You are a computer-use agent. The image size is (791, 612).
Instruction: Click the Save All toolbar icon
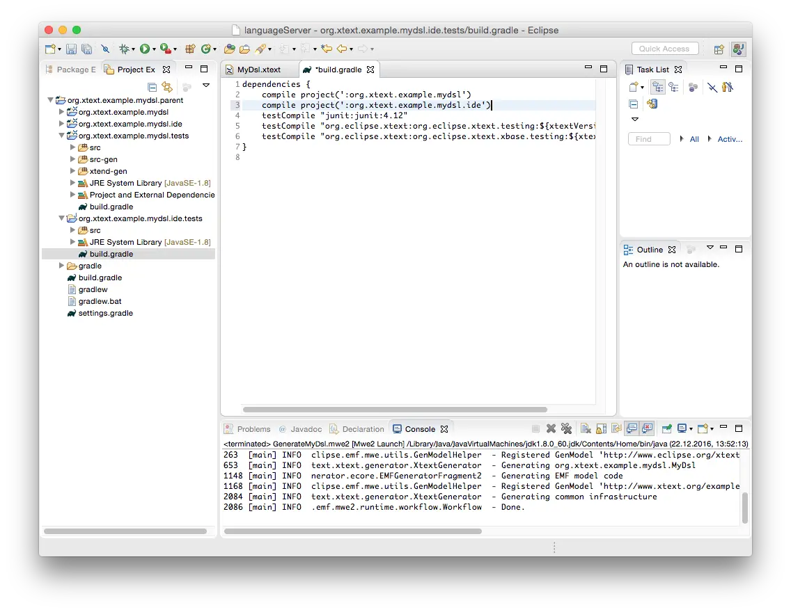(87, 49)
